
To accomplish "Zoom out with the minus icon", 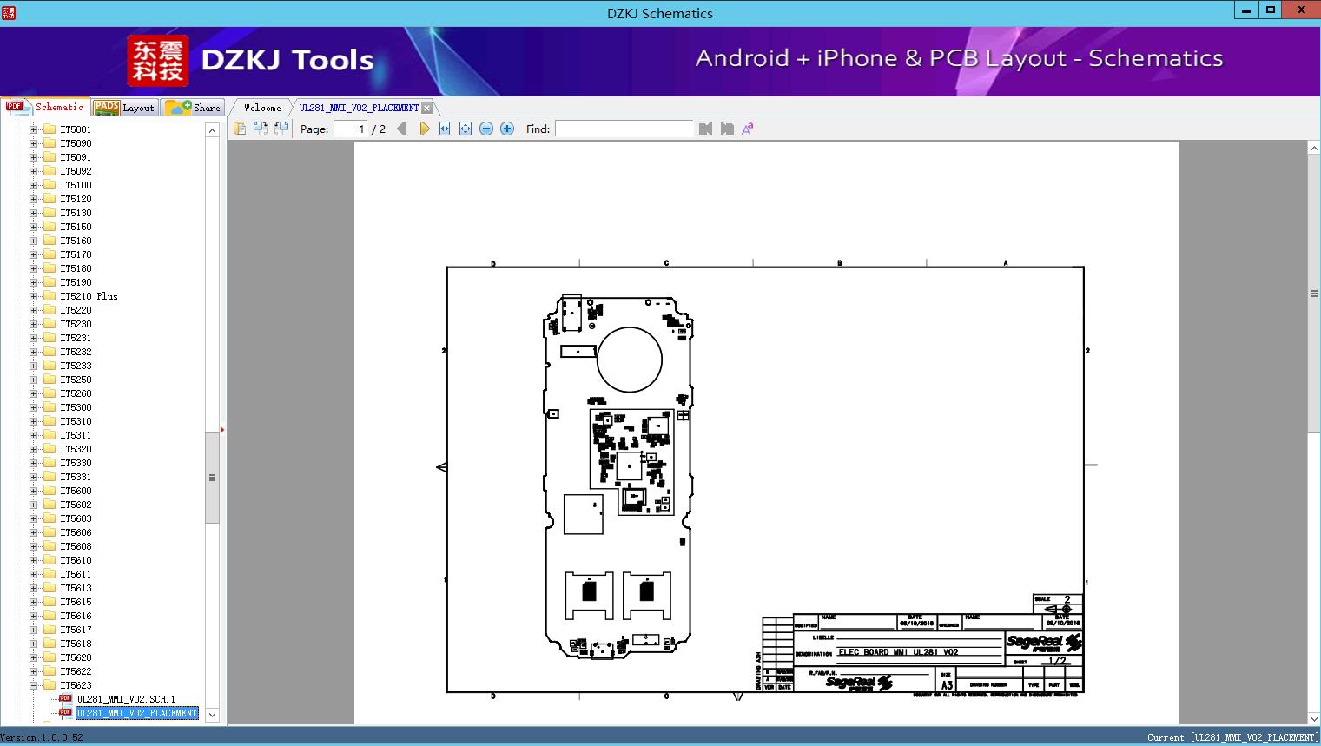I will coord(486,129).
